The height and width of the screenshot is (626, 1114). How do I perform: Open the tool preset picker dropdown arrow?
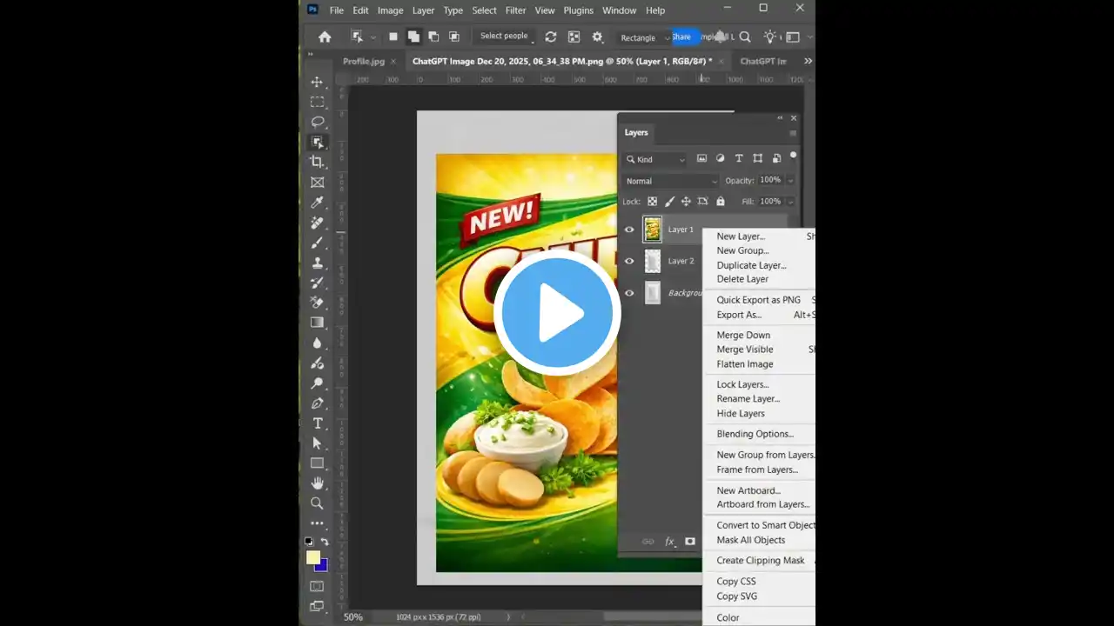373,37
